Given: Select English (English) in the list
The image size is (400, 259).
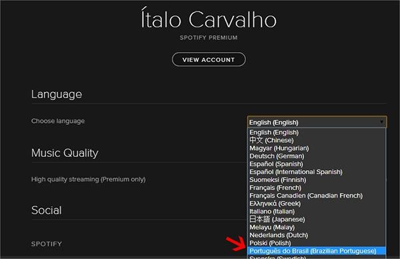Looking at the screenshot, I should pos(316,132).
